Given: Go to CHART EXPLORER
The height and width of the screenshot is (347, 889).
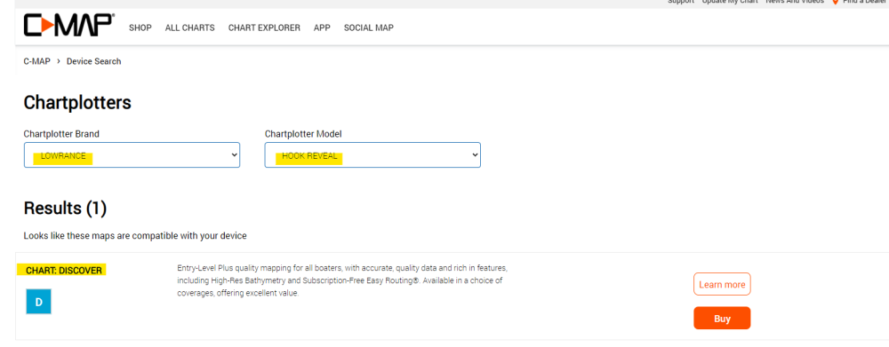Looking at the screenshot, I should coord(264,28).
